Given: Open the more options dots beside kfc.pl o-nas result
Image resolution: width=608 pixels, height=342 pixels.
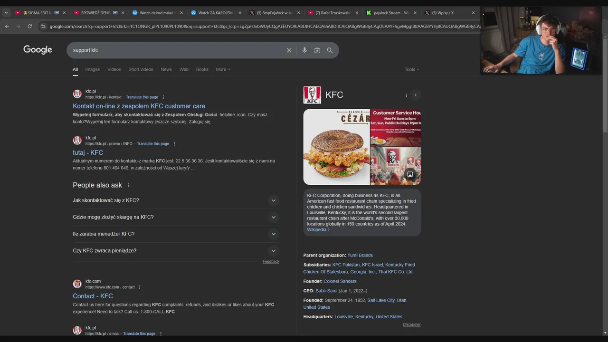Looking at the screenshot, I should point(161,334).
